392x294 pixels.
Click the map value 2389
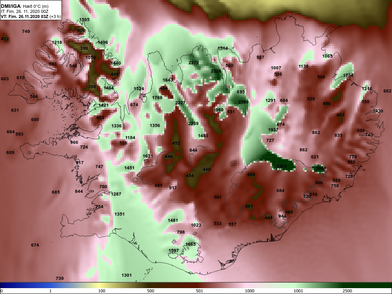pyautogui.click(x=243, y=102)
